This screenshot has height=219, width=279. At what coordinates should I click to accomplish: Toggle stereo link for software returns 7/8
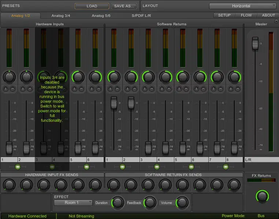226,167
